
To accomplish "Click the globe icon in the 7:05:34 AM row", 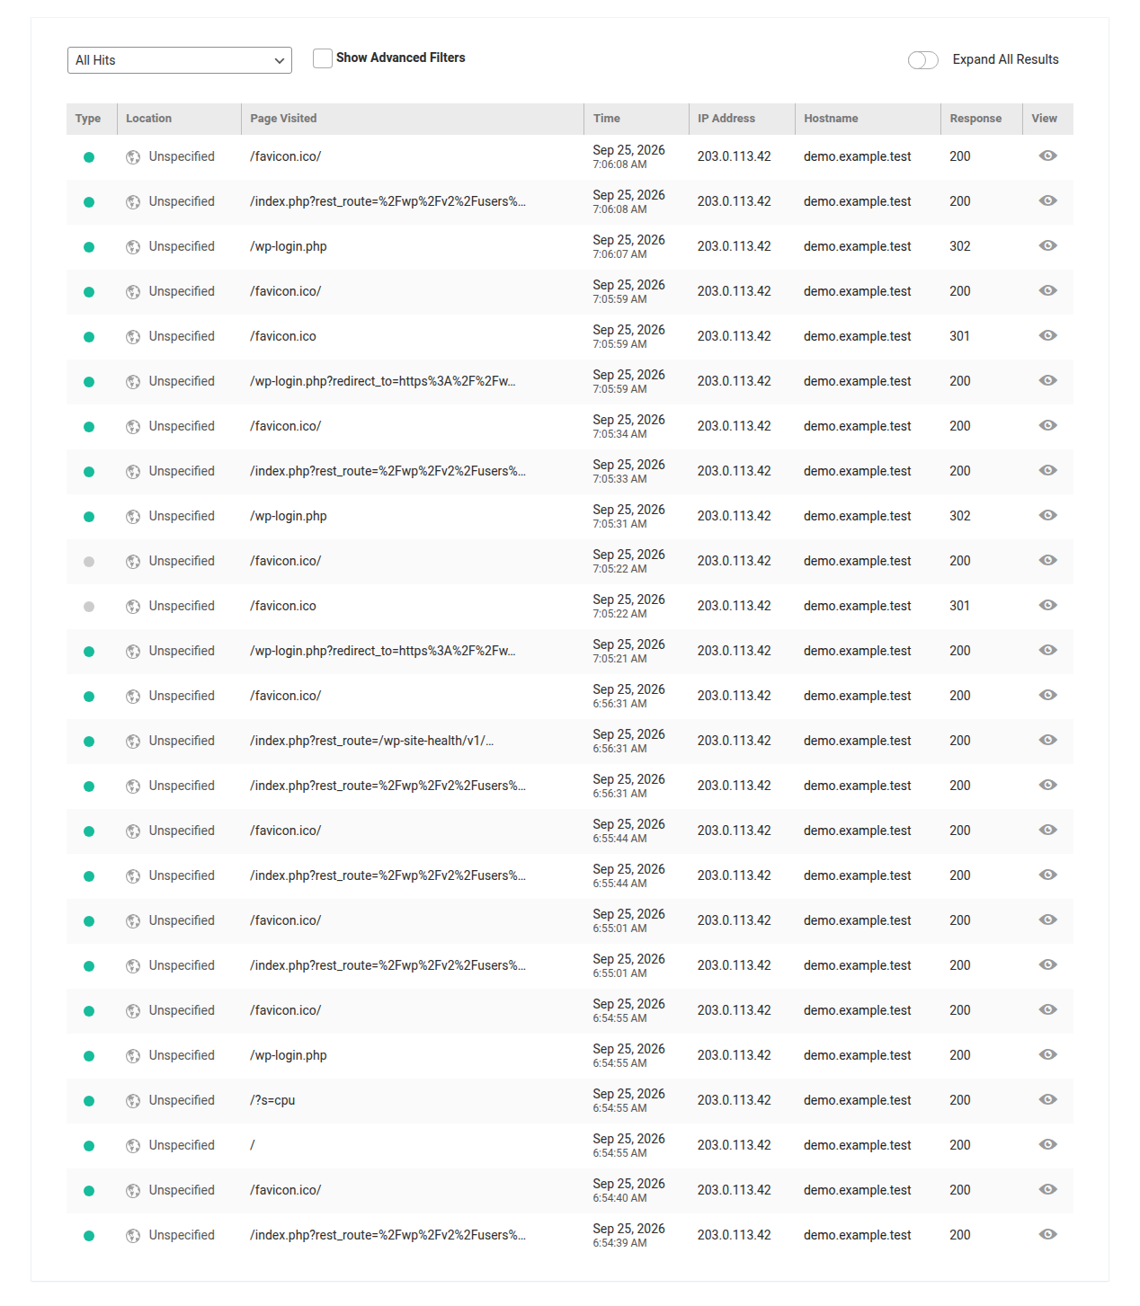I will [x=133, y=427].
